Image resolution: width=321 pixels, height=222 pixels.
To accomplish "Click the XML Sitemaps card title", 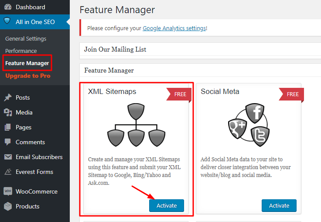I will pos(112,91).
